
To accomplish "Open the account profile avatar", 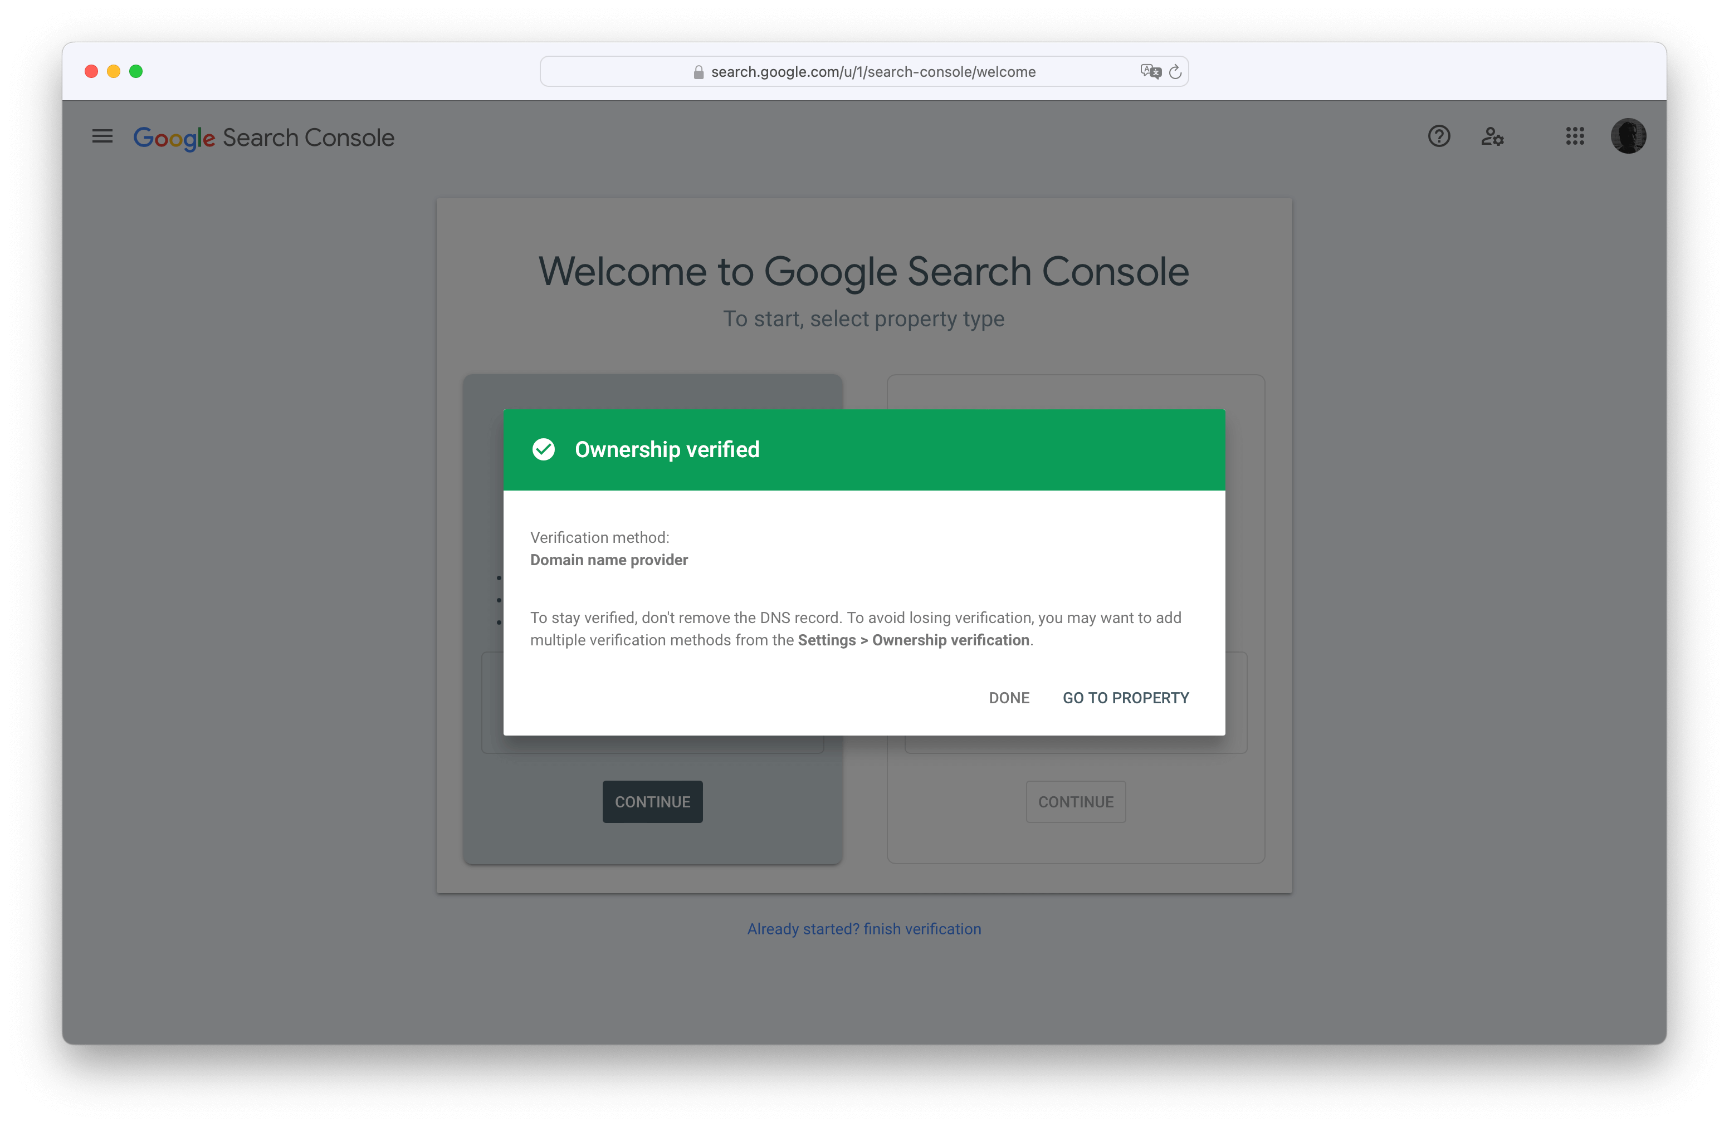I will [1628, 136].
